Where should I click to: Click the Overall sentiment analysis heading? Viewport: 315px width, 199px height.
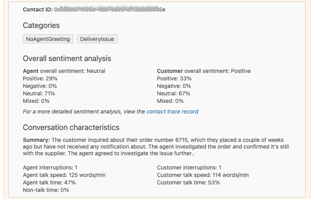(67, 58)
